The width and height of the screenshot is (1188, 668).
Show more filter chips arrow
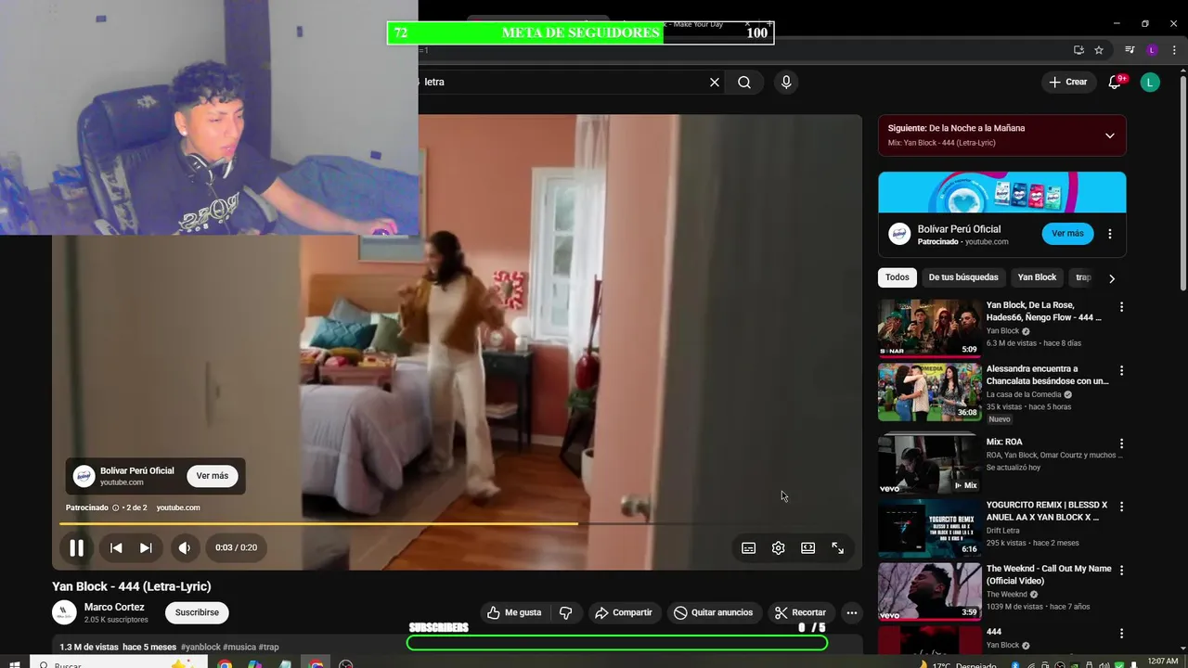click(1112, 278)
